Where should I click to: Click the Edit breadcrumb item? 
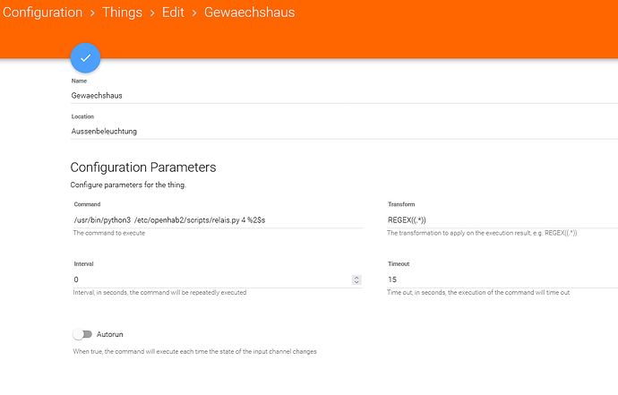(x=173, y=13)
